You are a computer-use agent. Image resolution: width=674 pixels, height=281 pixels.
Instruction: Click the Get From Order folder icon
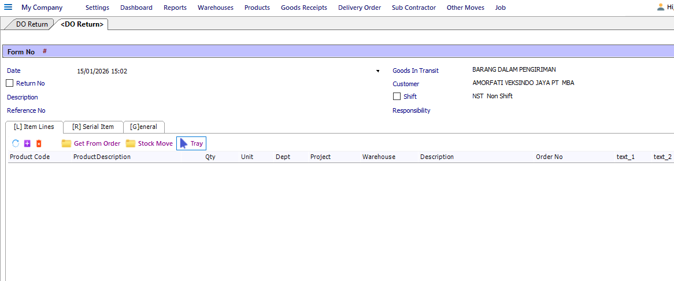tap(66, 143)
